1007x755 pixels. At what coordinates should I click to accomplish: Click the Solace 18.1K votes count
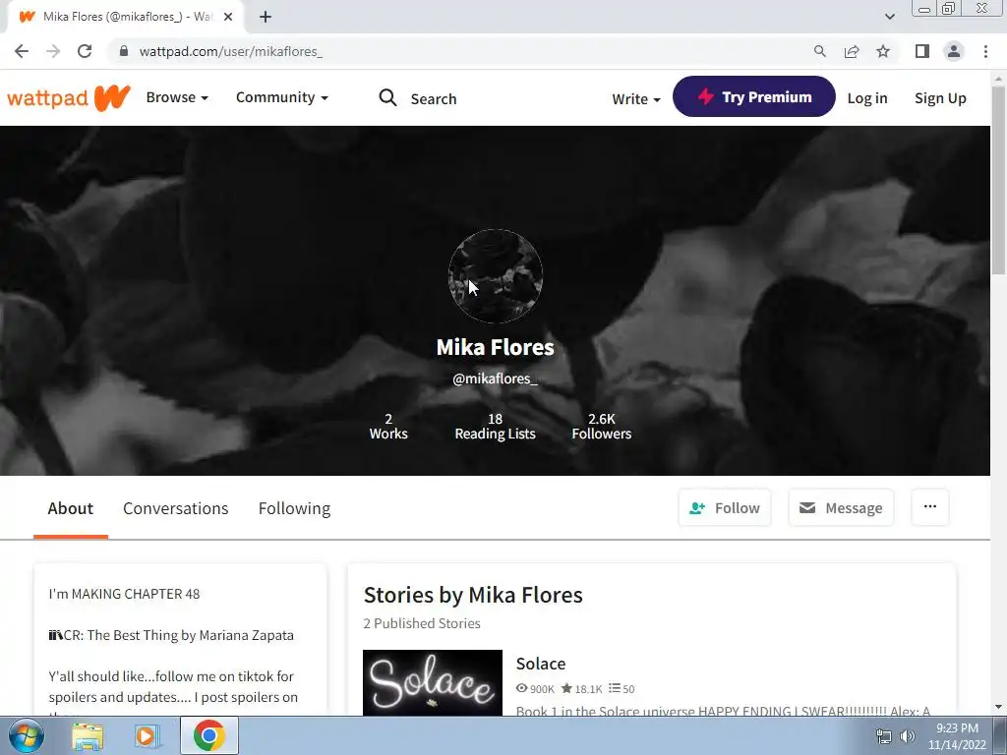point(582,689)
